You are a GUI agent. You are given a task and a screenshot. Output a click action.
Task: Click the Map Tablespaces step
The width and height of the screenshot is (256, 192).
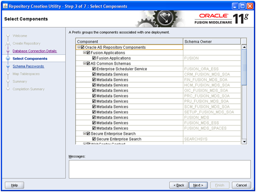coord(26,74)
